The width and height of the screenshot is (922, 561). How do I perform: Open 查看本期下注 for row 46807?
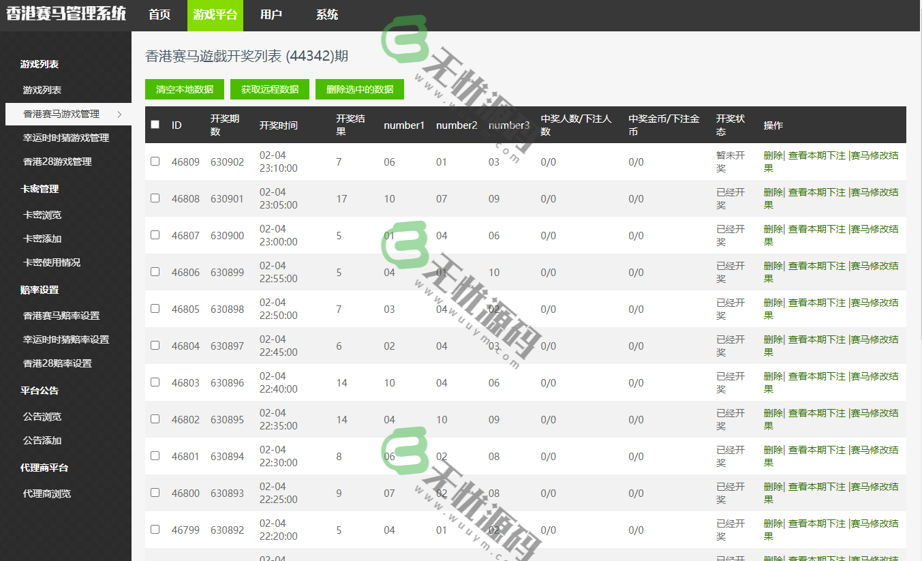click(816, 229)
